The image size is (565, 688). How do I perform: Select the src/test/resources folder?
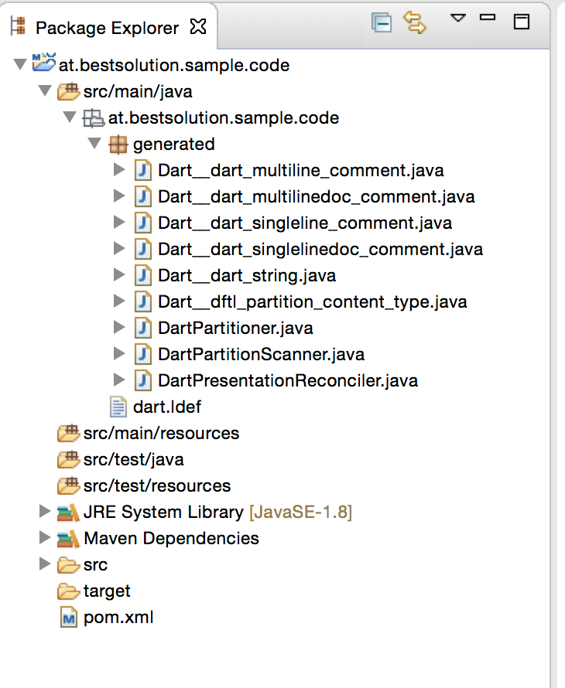click(x=157, y=485)
